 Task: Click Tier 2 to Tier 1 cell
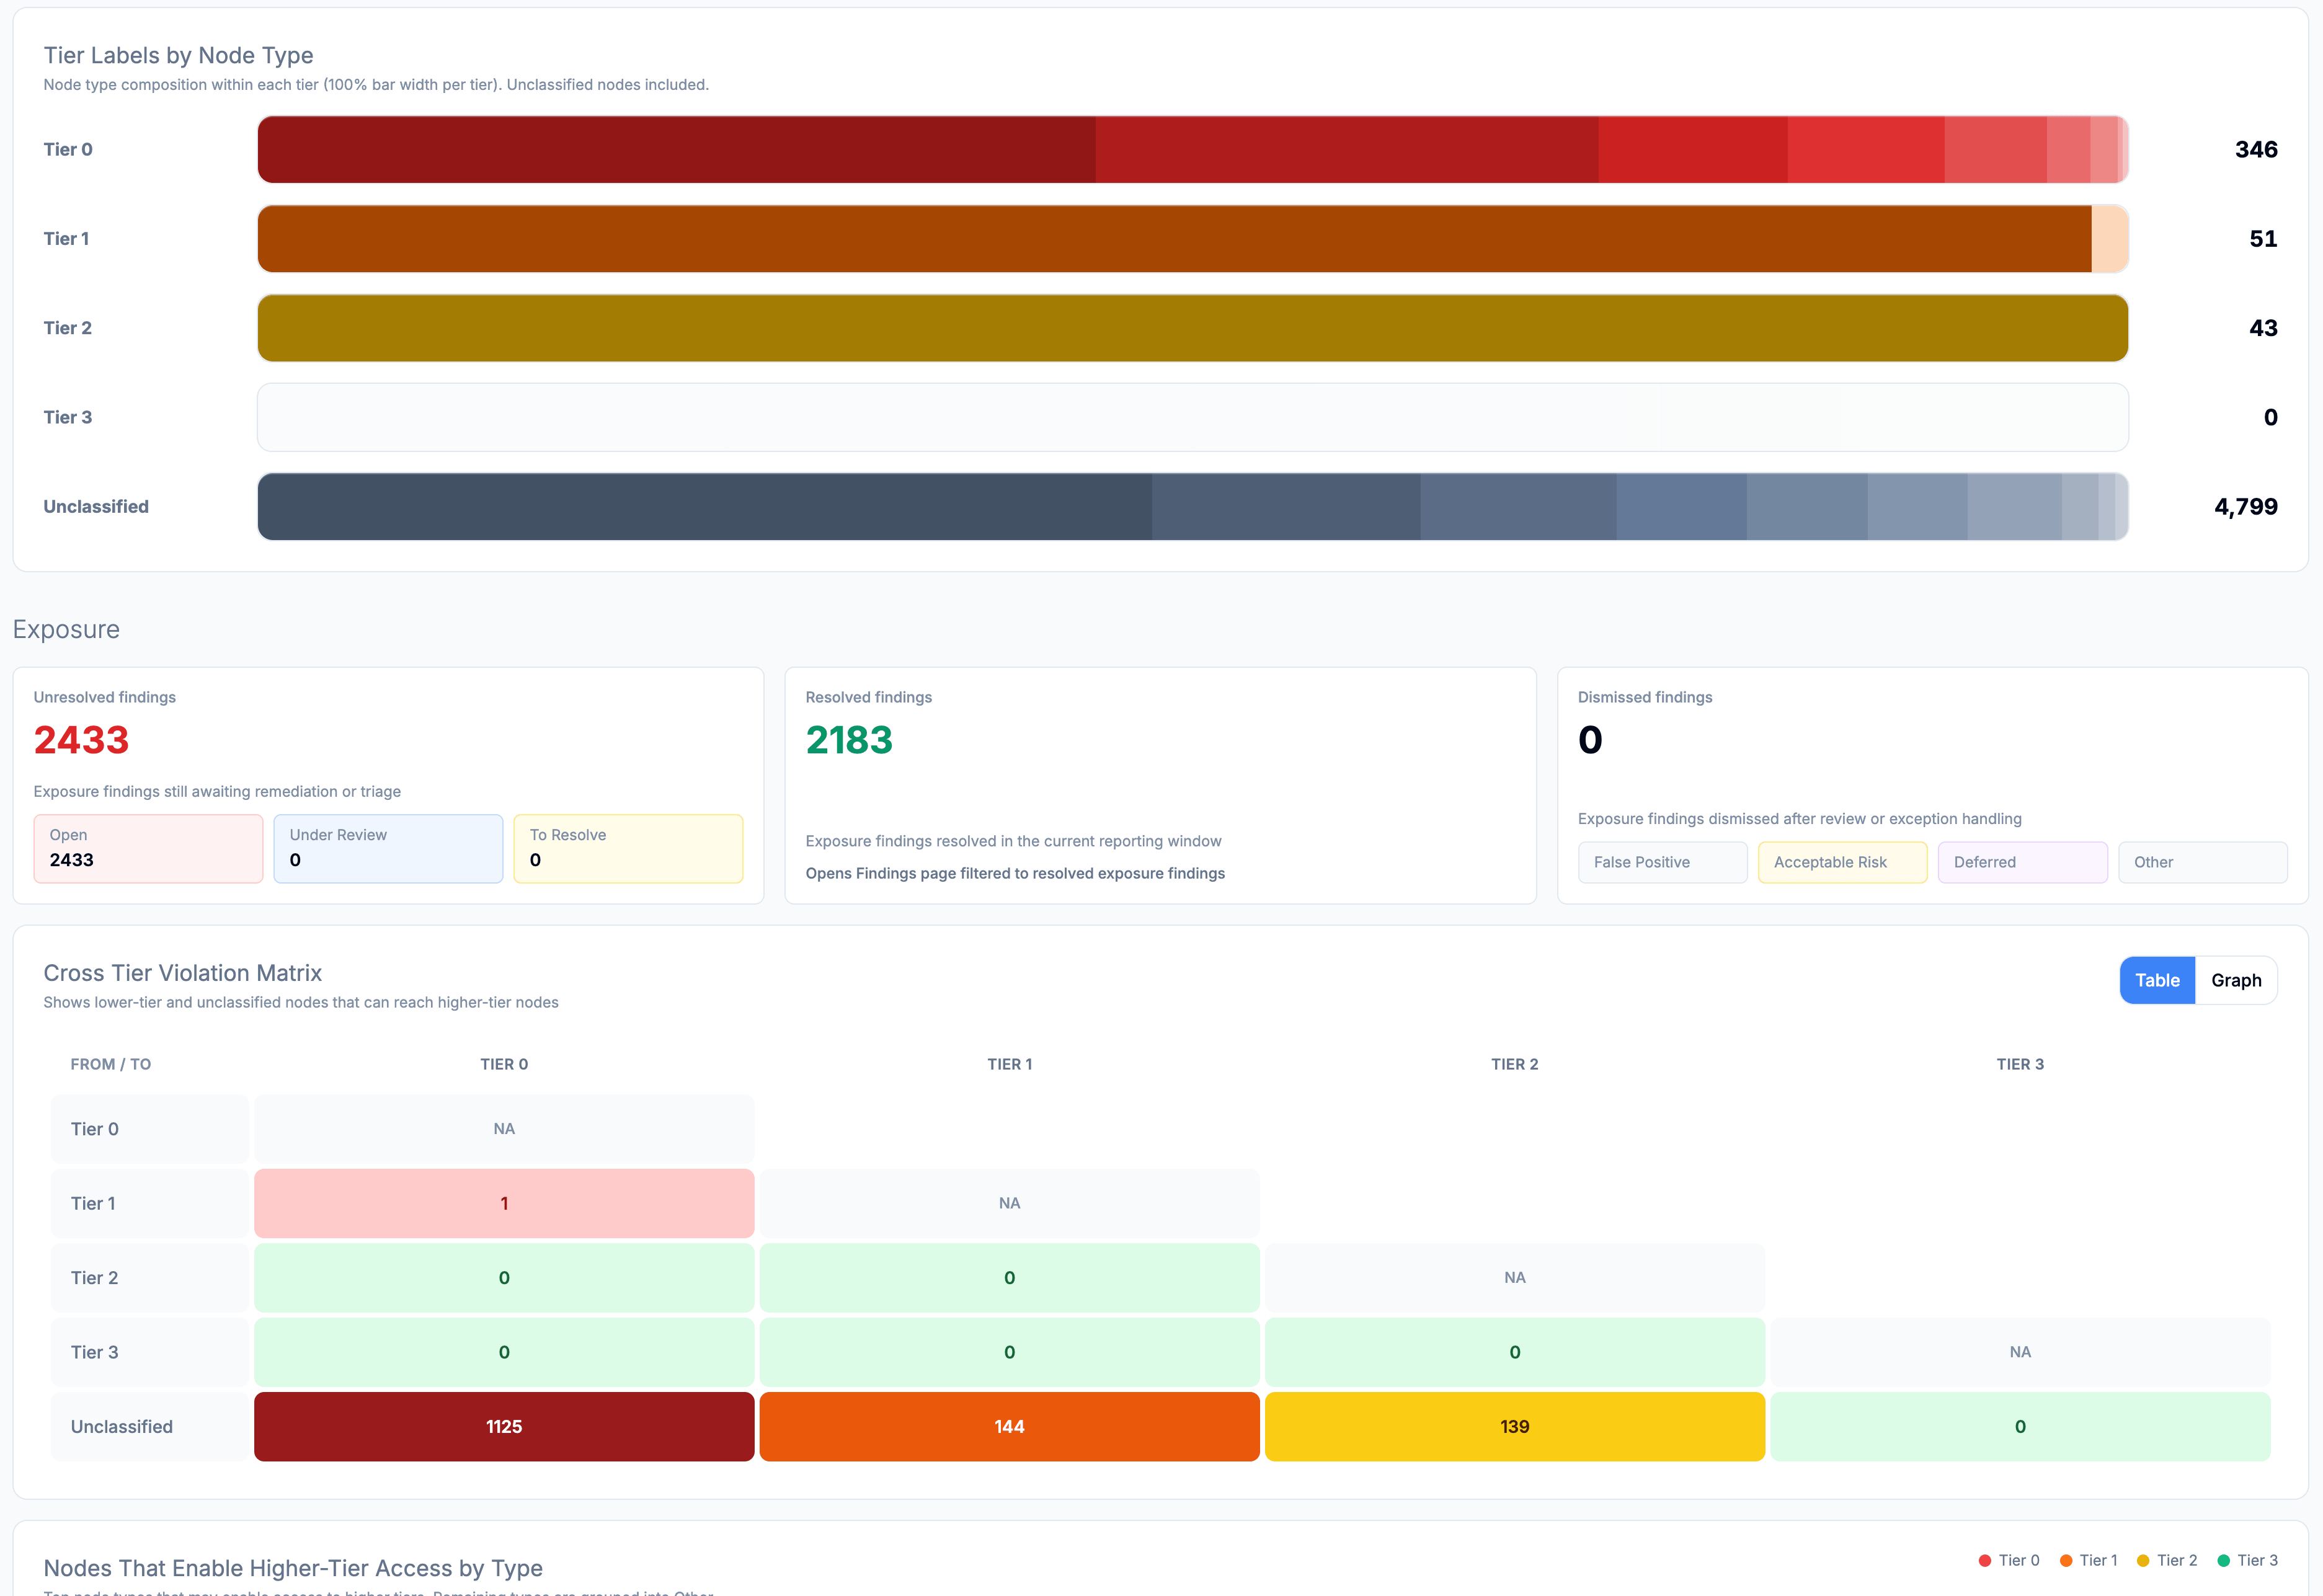click(1009, 1278)
